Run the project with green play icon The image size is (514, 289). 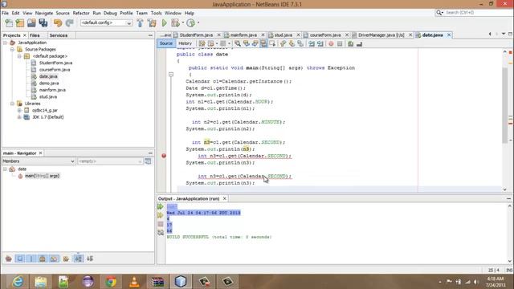164,23
